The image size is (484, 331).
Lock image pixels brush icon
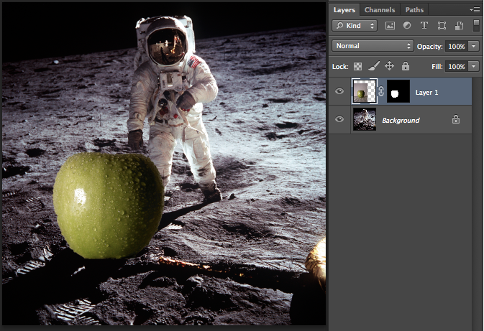pos(373,66)
